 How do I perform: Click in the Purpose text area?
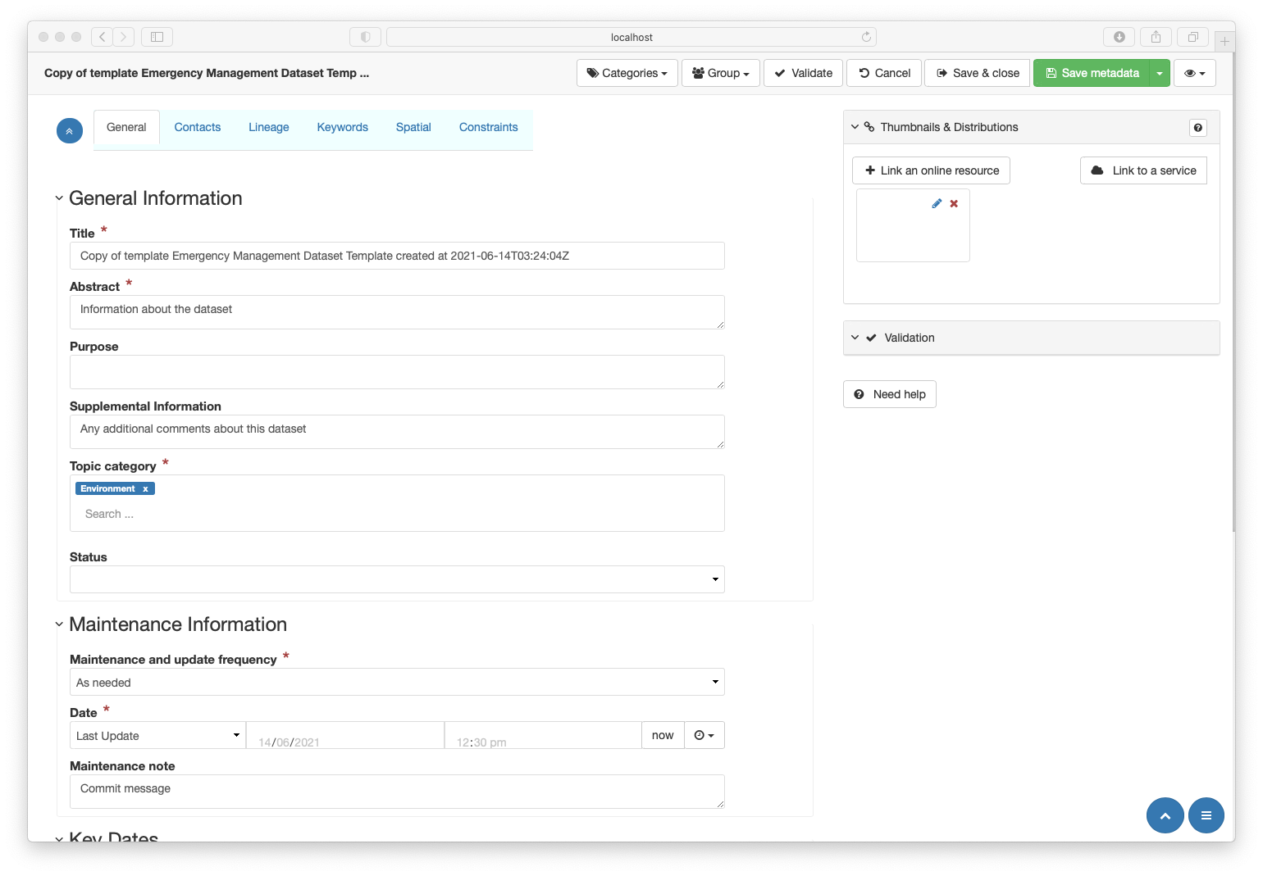click(397, 372)
